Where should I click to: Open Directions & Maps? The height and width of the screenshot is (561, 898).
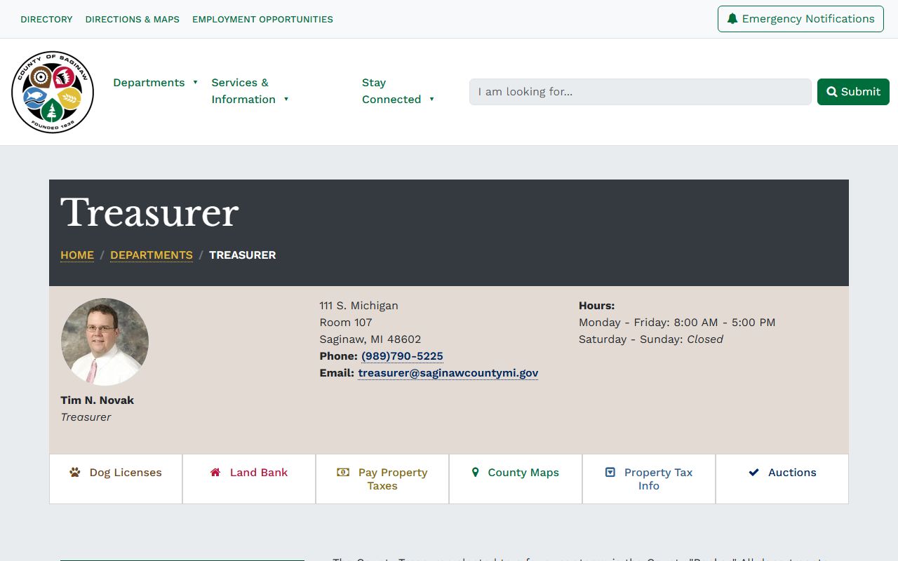click(x=133, y=20)
